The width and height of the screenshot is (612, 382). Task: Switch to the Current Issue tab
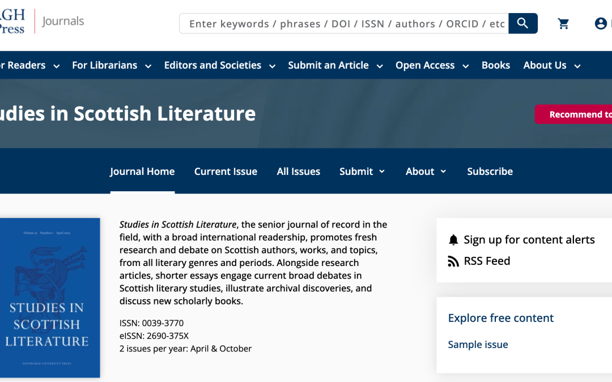coord(226,171)
